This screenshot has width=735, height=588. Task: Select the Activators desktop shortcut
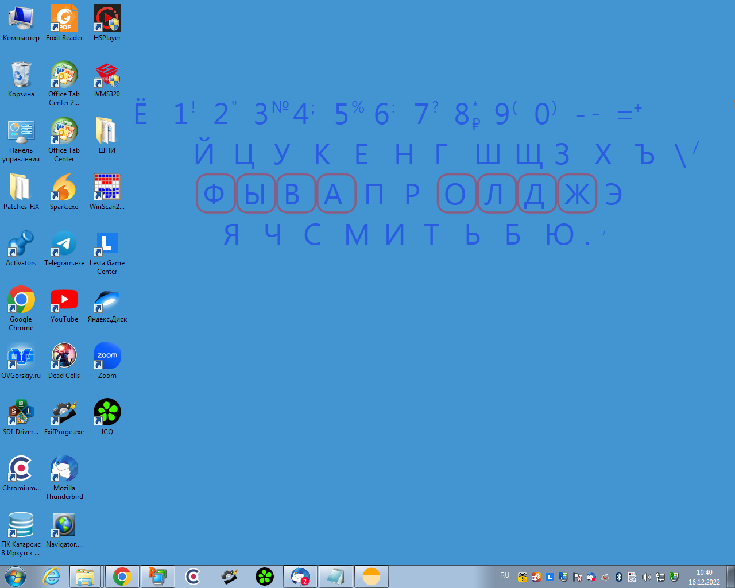[21, 249]
